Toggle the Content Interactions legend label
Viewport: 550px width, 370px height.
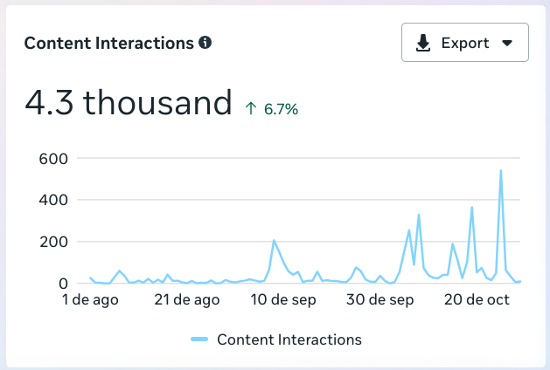point(289,339)
